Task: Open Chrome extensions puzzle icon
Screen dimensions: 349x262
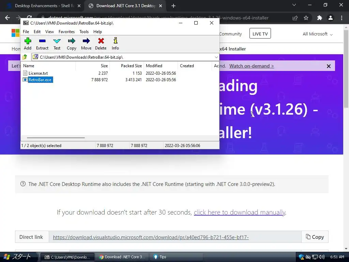Action: click(x=320, y=18)
